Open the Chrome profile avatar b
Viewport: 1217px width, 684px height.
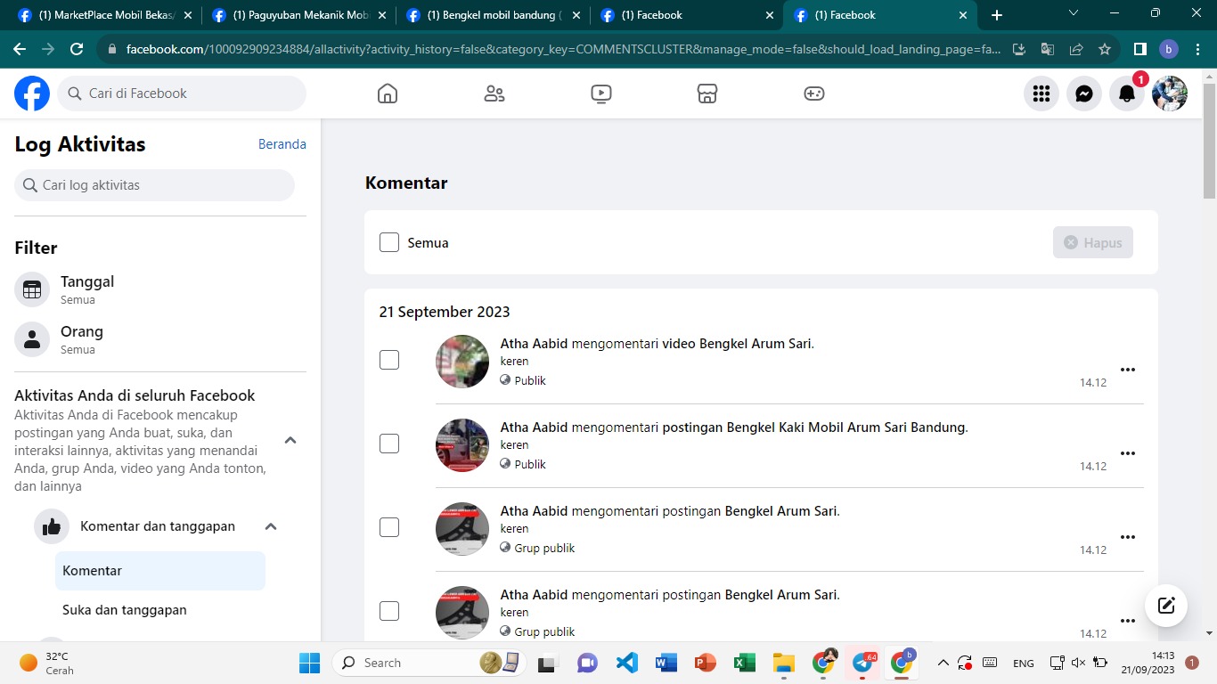[1169, 49]
